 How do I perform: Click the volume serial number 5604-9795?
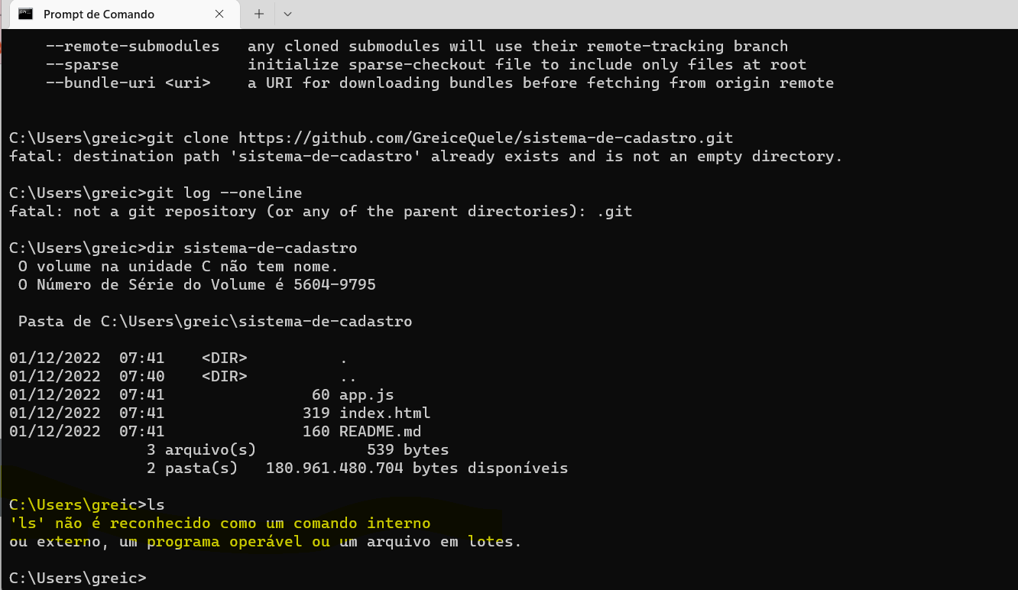[x=335, y=285]
